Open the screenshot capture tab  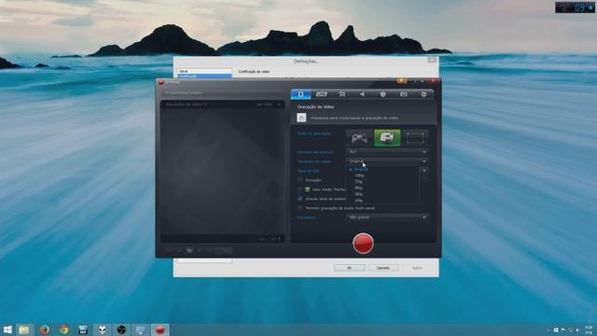[404, 94]
